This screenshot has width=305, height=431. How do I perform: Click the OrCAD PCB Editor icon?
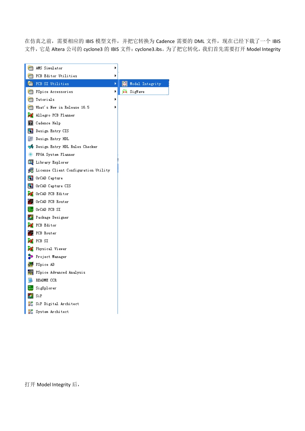(x=30, y=194)
